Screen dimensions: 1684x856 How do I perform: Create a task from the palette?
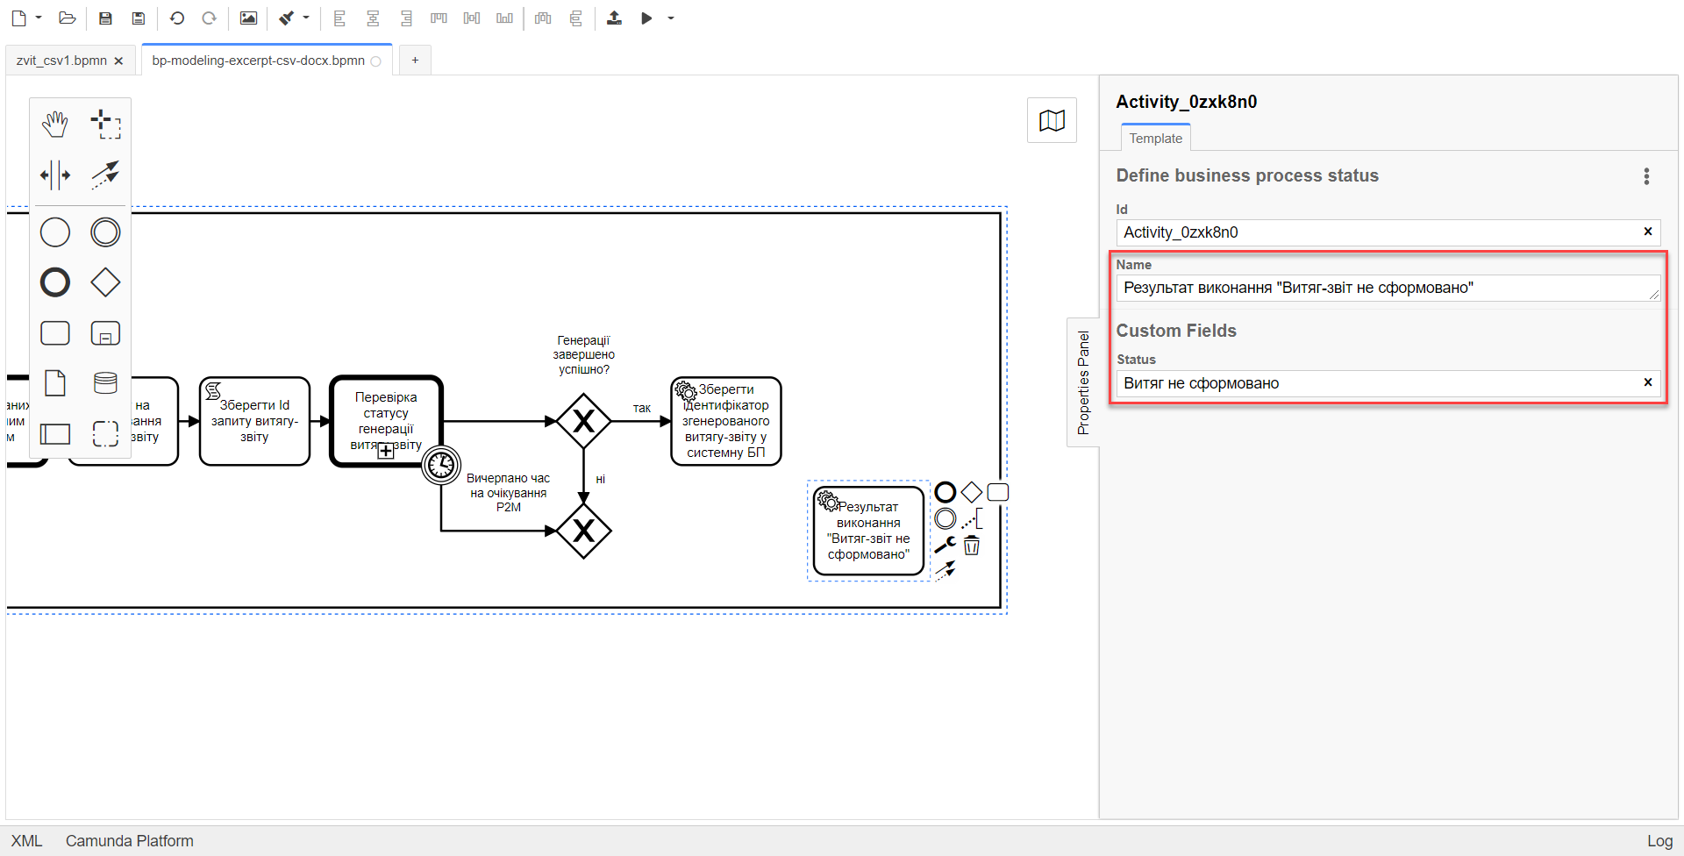click(55, 333)
